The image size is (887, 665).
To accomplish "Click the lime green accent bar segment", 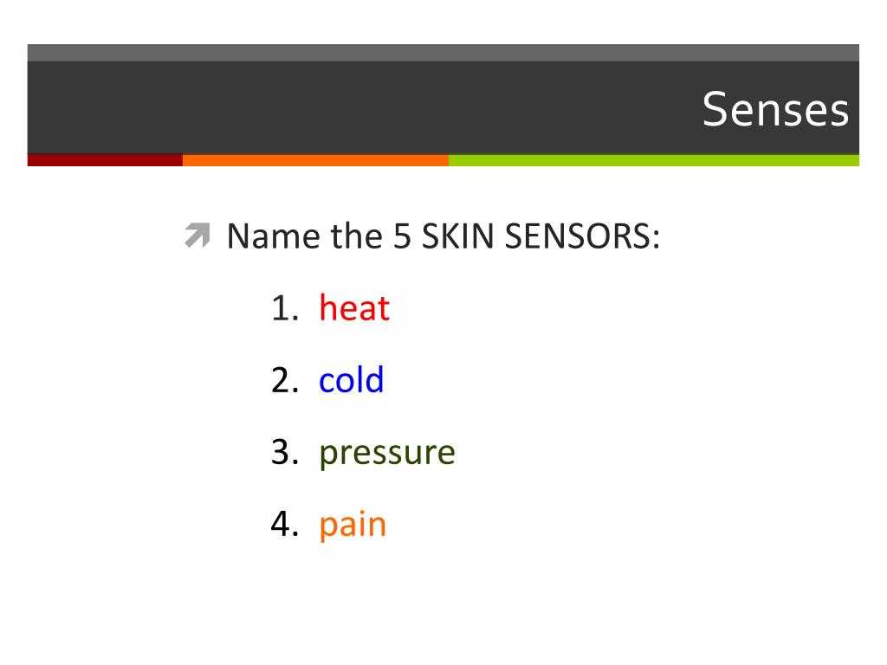I will click(x=654, y=160).
